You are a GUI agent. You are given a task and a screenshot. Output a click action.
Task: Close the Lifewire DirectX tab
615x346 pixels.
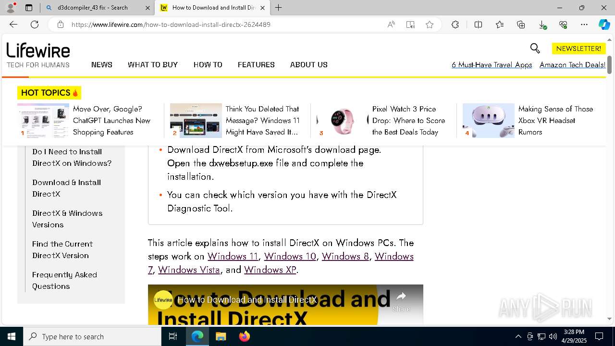[262, 8]
